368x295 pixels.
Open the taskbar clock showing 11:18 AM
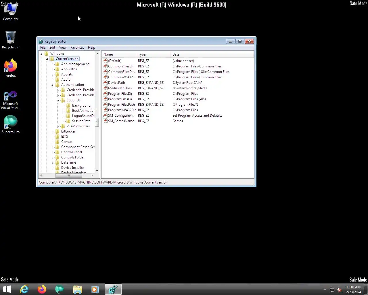pos(353,290)
